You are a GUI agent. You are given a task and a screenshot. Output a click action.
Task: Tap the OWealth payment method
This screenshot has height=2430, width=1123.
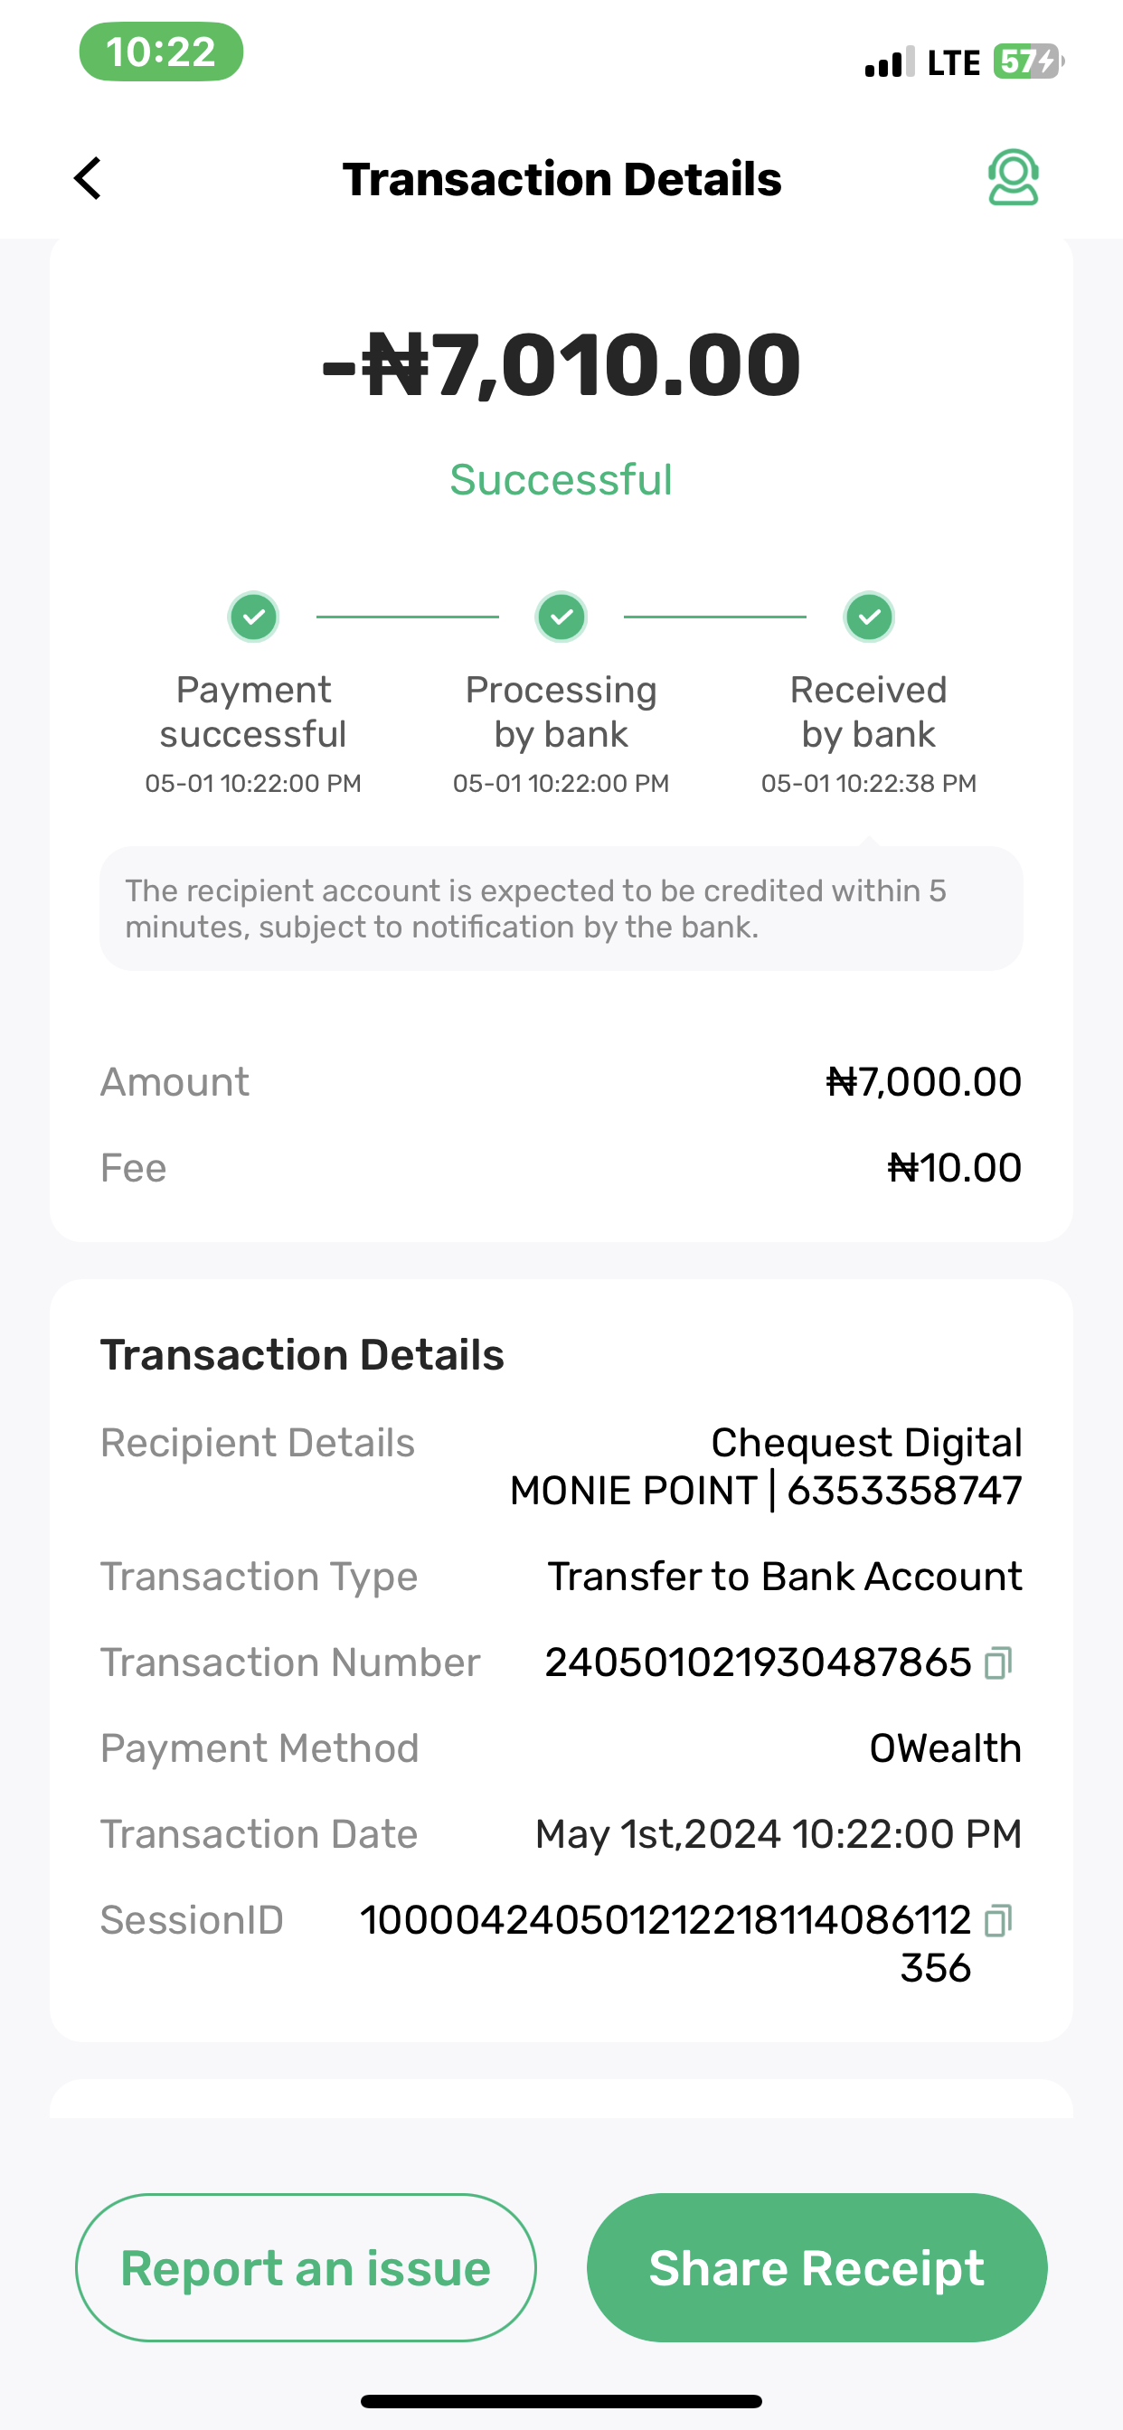(x=945, y=1749)
